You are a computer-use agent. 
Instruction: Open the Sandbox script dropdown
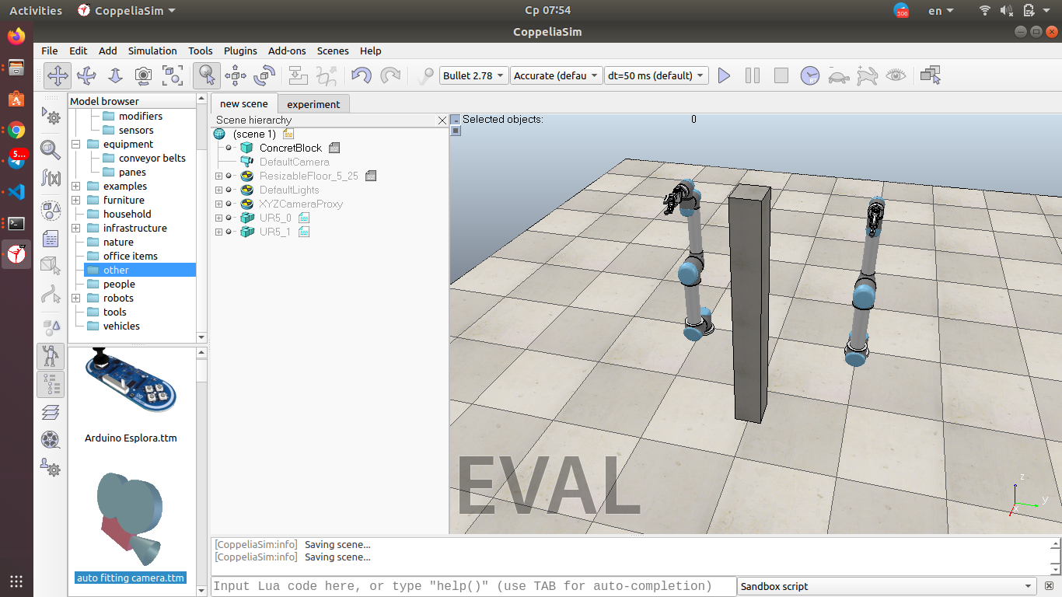pyautogui.click(x=887, y=586)
